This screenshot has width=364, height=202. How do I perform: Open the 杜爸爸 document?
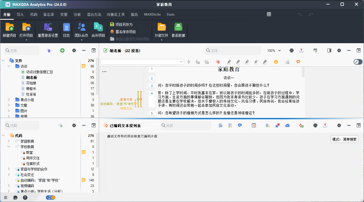31,94
